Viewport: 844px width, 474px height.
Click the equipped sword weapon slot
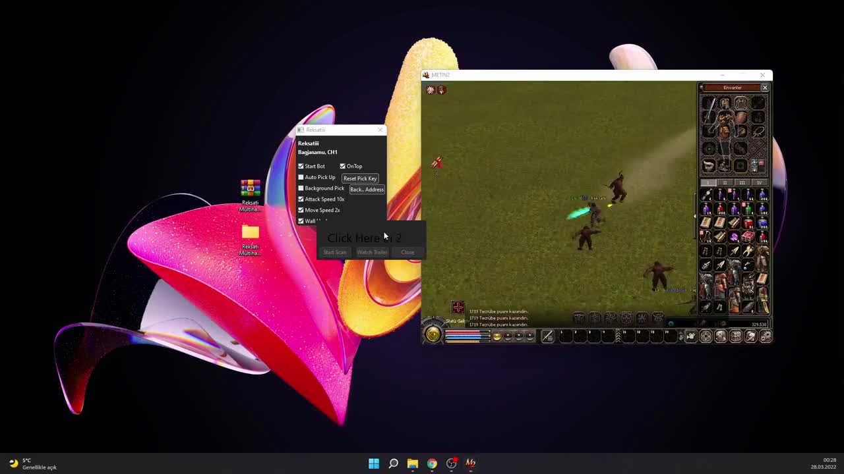pos(709,110)
